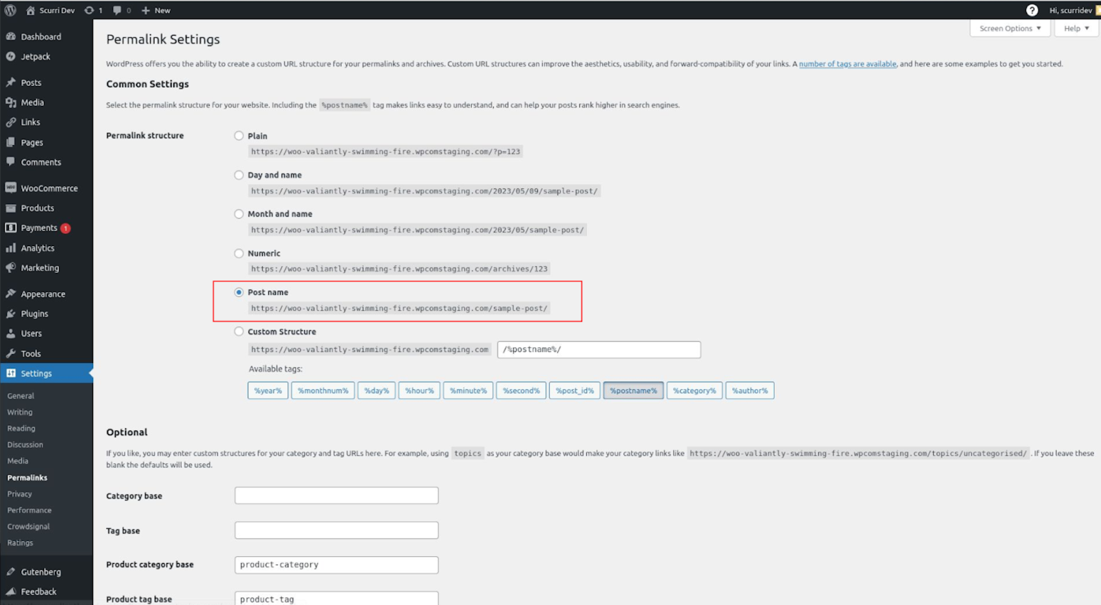Click the Posts pushpin icon

[11, 82]
